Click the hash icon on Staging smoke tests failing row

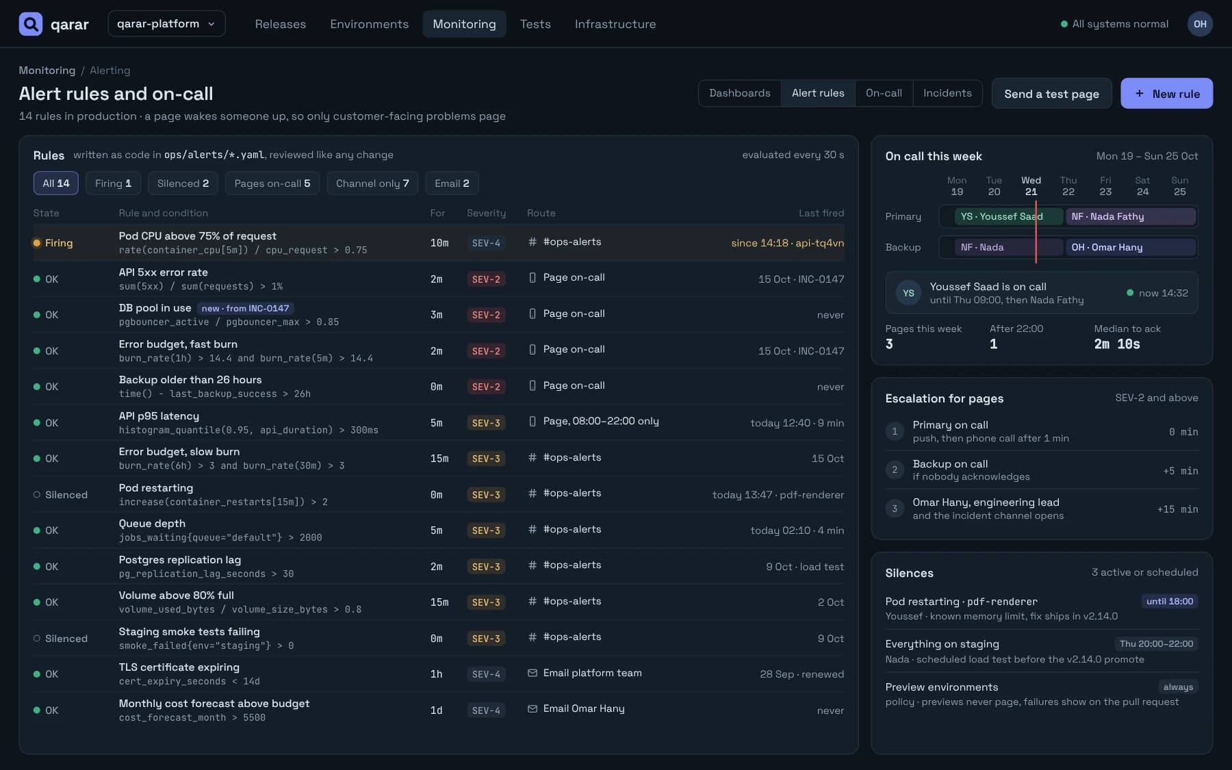[x=532, y=637]
